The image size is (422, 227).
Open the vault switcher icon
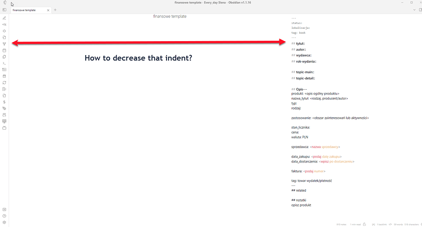click(x=4, y=209)
